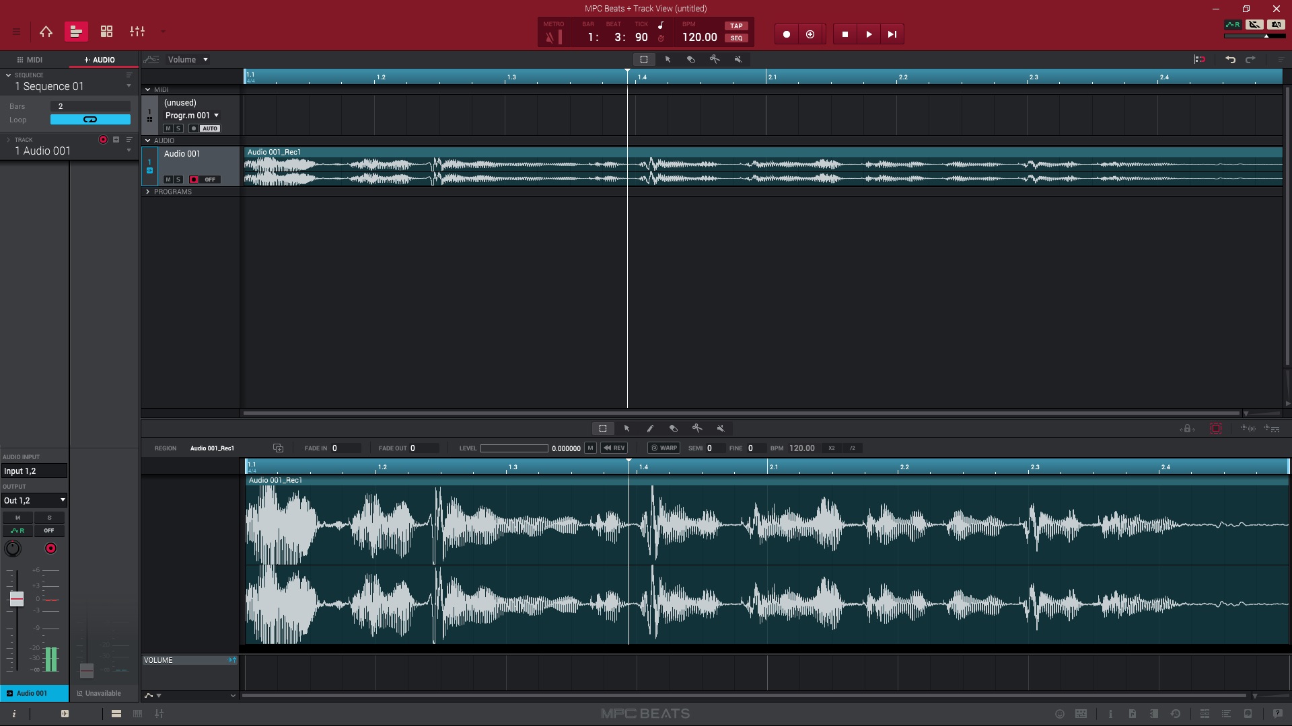The image size is (1292, 726).
Task: Start playback with the Play button
Action: (869, 34)
